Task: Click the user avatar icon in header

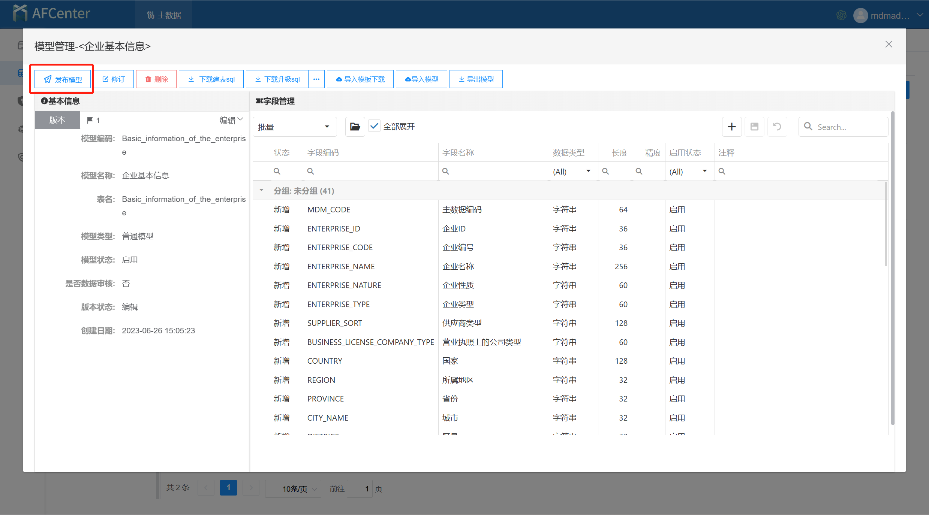Action: click(x=860, y=15)
